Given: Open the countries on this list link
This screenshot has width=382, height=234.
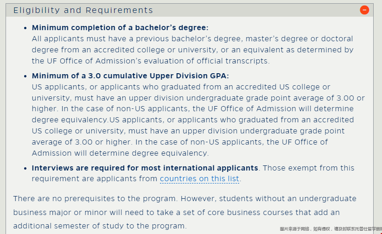Looking at the screenshot, I should 199,179.
